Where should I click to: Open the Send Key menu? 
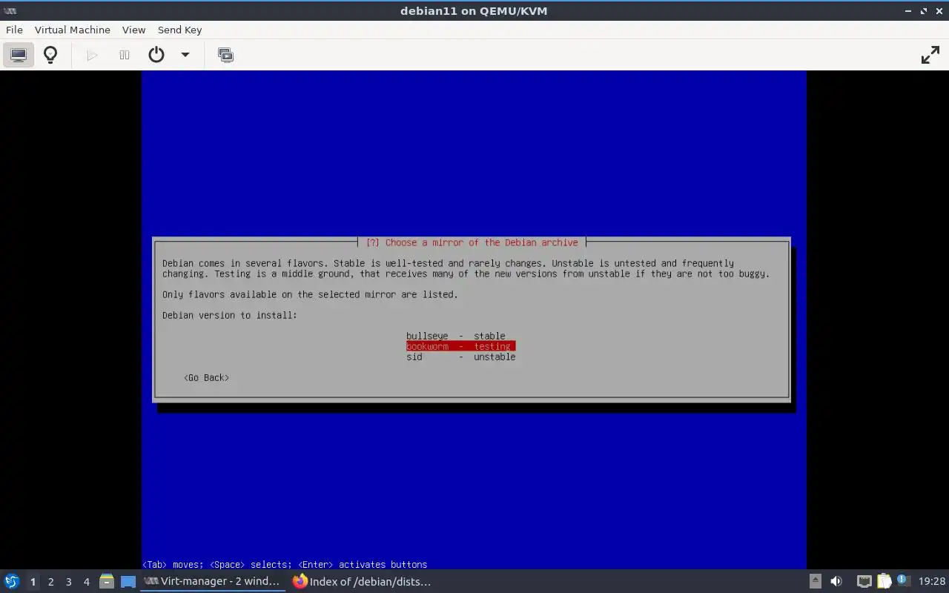179,30
